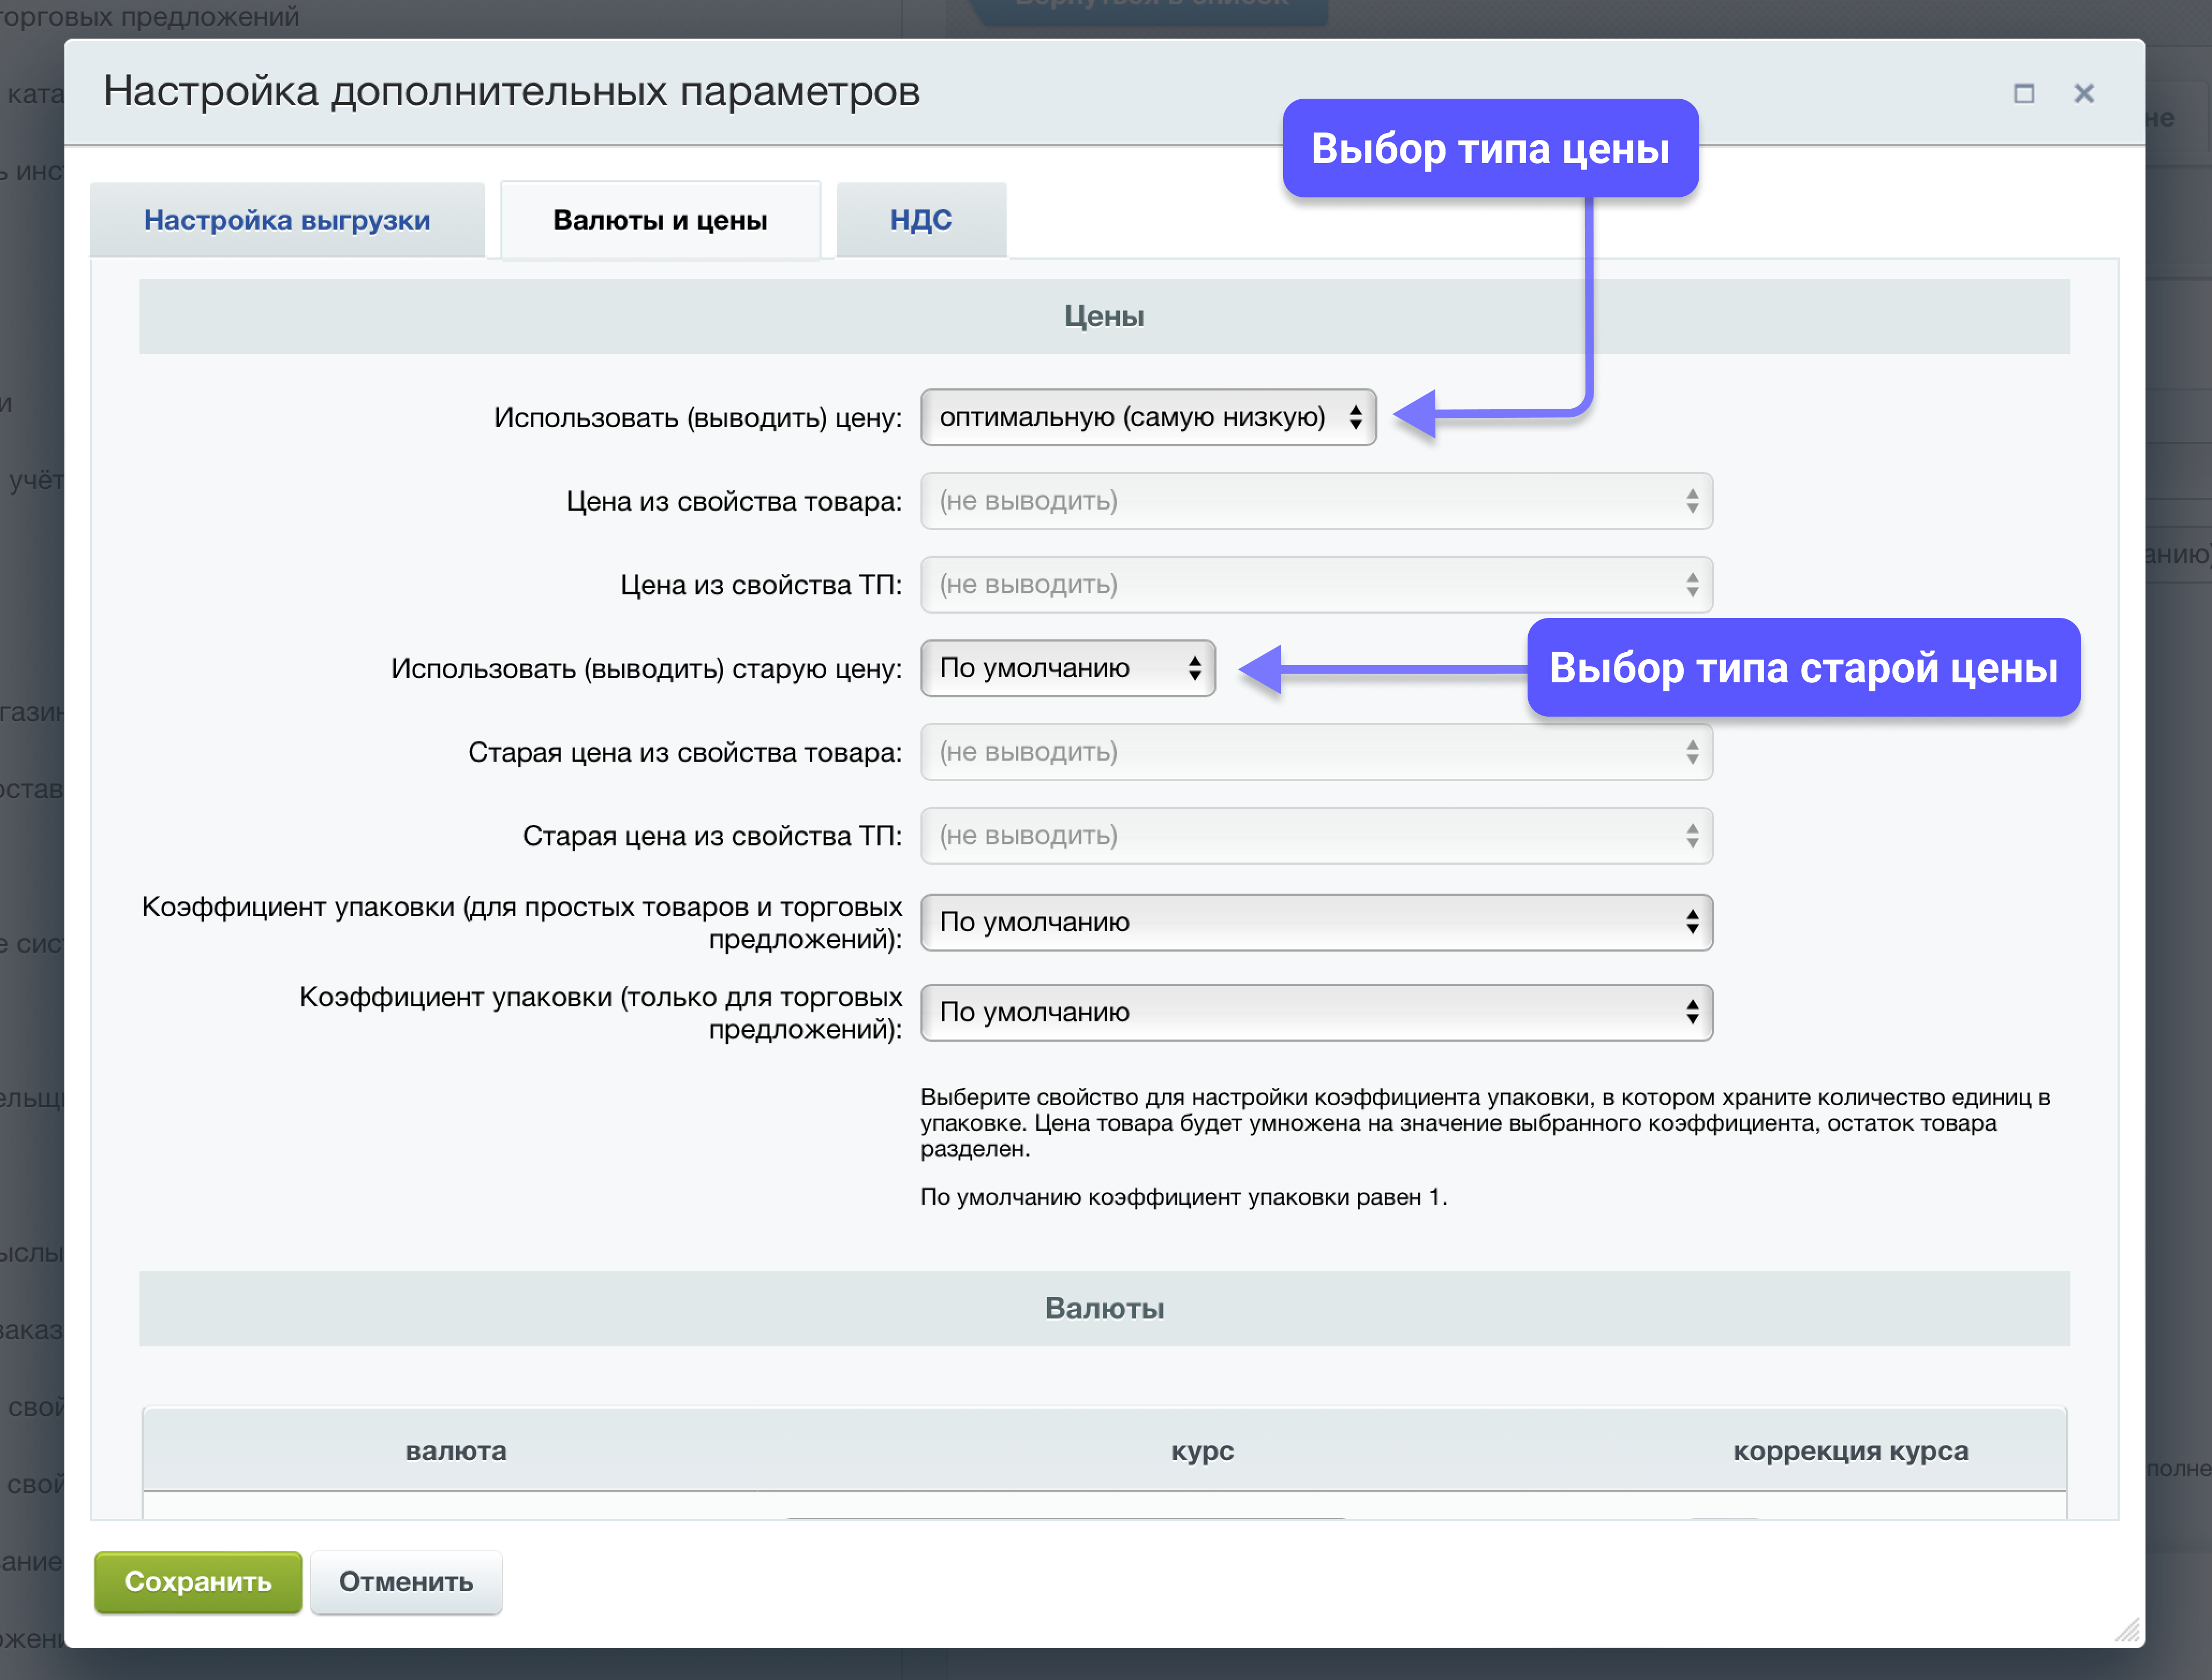Click the курс column header
Image resolution: width=2212 pixels, height=1680 pixels.
coord(1202,1451)
